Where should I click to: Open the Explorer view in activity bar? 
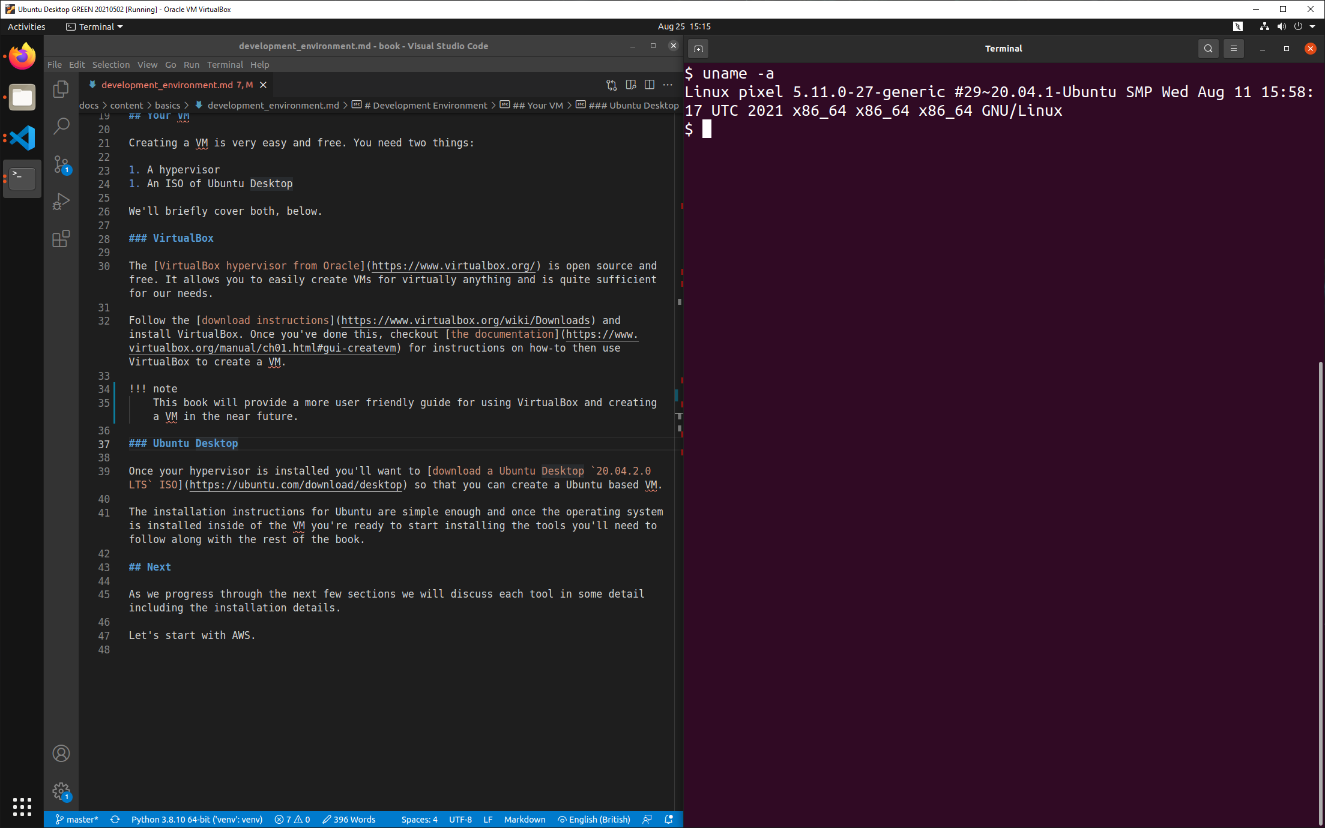tap(61, 89)
